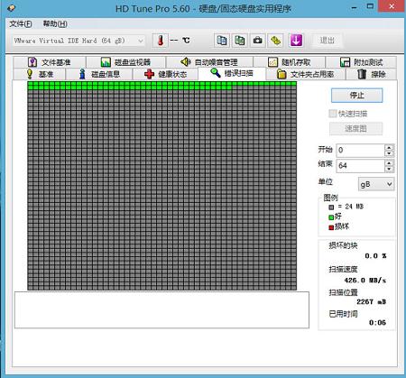Open the 磁盘监视器 tab
The image size is (406, 378).
(125, 62)
